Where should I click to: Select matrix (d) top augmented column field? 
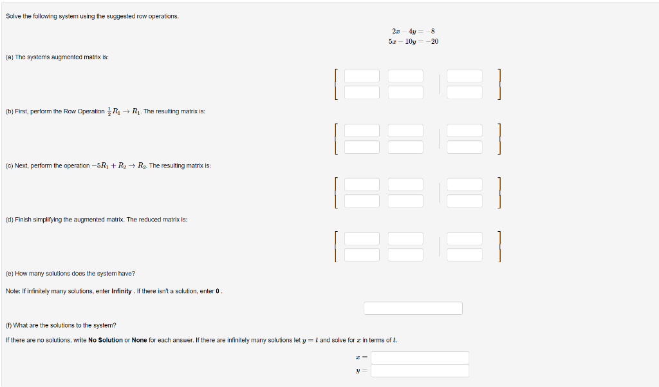[x=465, y=238]
